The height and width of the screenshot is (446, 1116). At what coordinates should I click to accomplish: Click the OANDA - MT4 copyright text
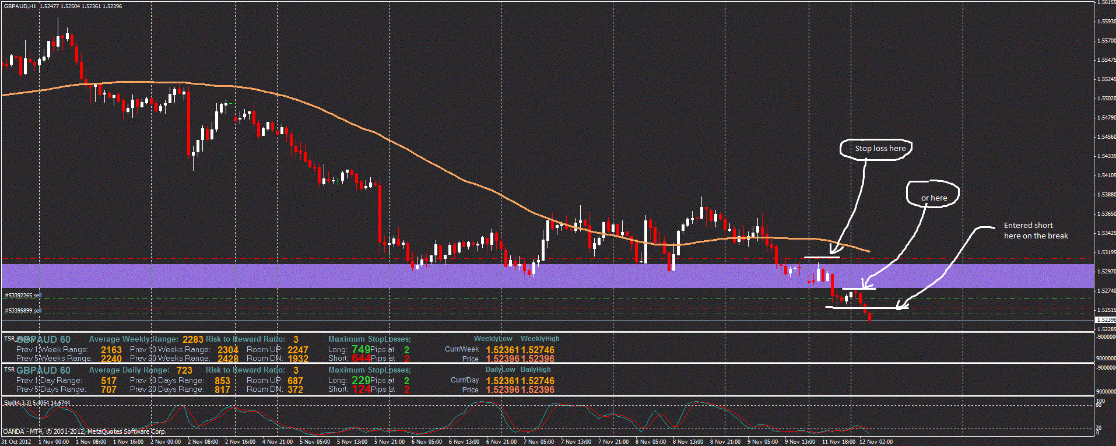pyautogui.click(x=85, y=431)
